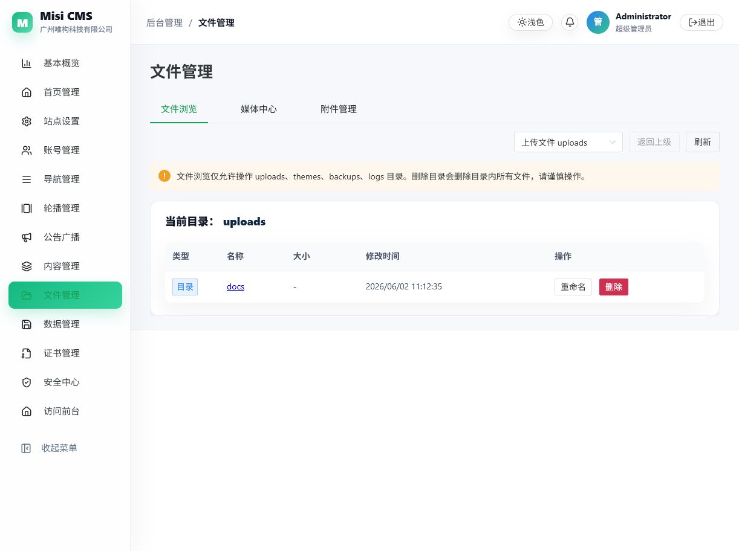Click the 大小 column header
Viewport: 739px width, 551px height.
point(302,256)
